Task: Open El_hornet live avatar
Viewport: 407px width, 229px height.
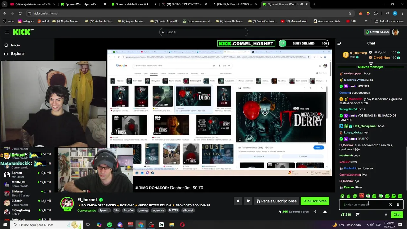Action: click(x=67, y=204)
